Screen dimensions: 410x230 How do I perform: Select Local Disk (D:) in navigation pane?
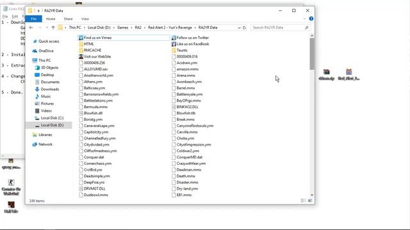pyautogui.click(x=49, y=125)
